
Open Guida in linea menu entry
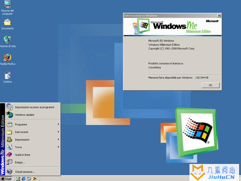point(33,155)
